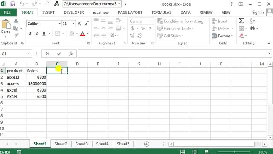Decrease indent in Alignment group

pos(96,36)
